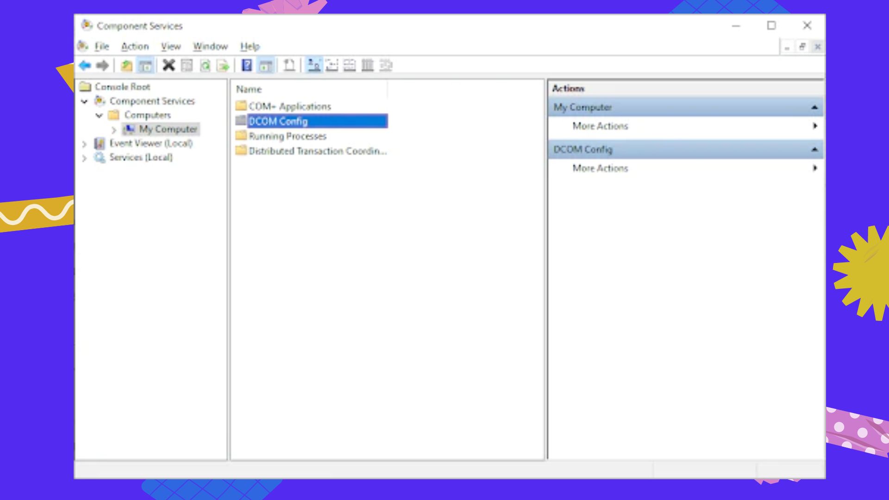
Task: Click the Running Processes folder icon
Action: pos(241,135)
